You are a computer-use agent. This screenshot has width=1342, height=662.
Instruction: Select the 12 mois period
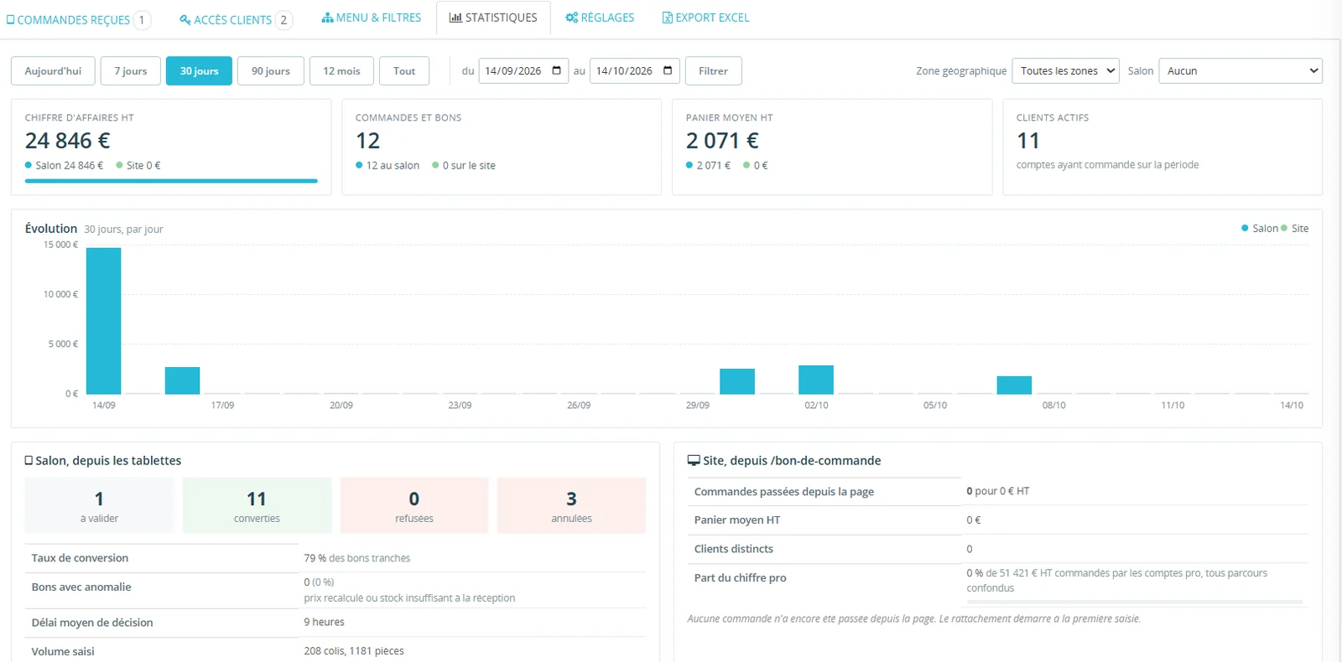(341, 71)
